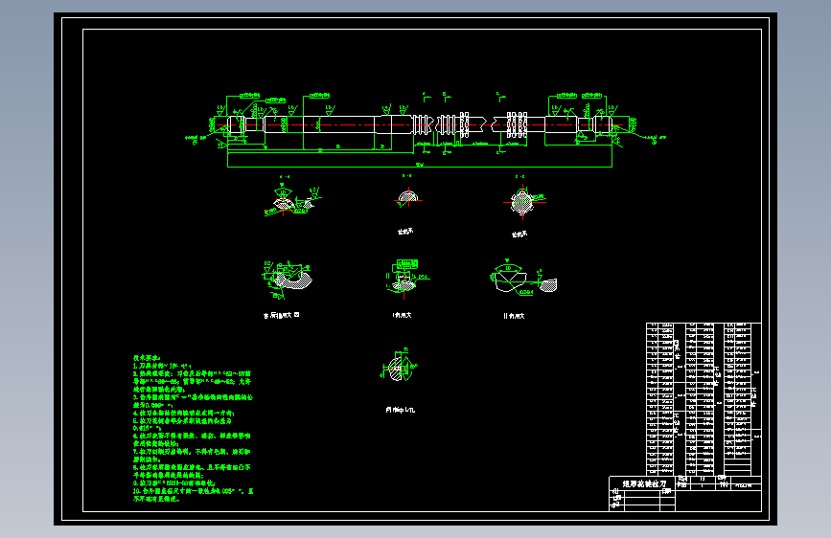This screenshot has width=831, height=538.
Task: Click the I 放大 caption label
Action: click(403, 315)
